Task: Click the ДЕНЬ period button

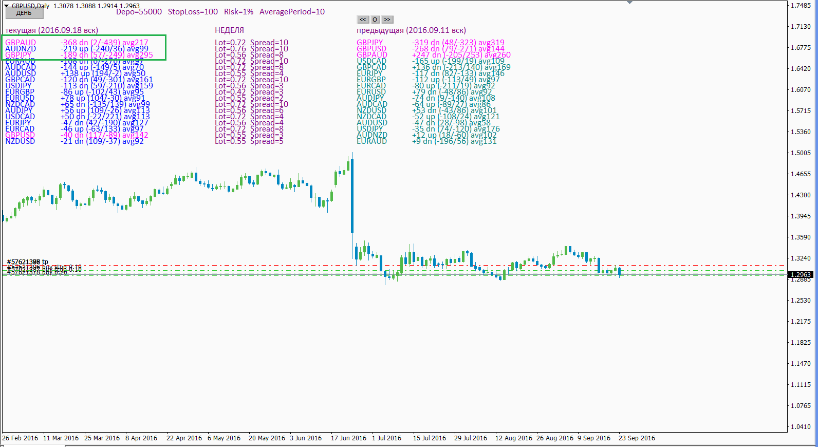Action: coord(24,13)
